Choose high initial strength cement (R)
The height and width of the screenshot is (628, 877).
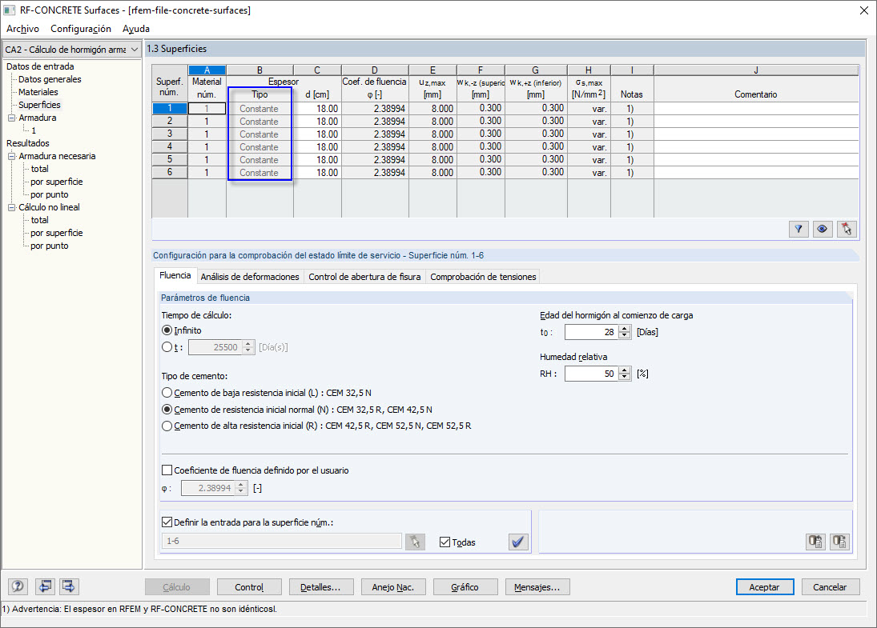coord(167,426)
